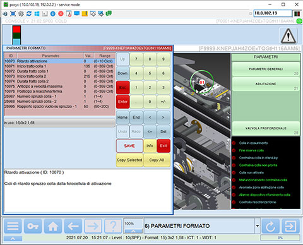The image size is (303, 245).
Task: Click number 5 on the keypad
Action: (150, 73)
